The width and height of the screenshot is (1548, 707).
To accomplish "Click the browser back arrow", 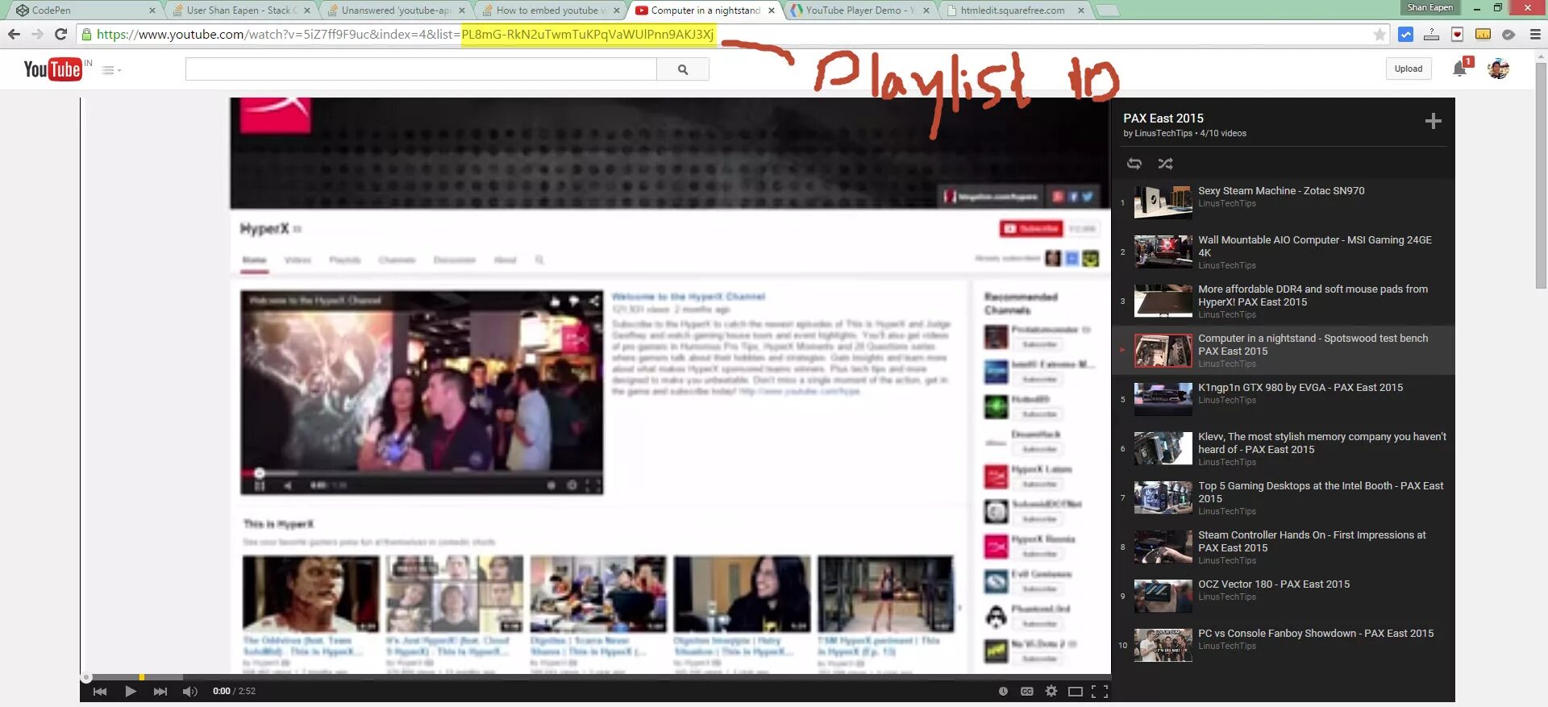I will pos(14,35).
